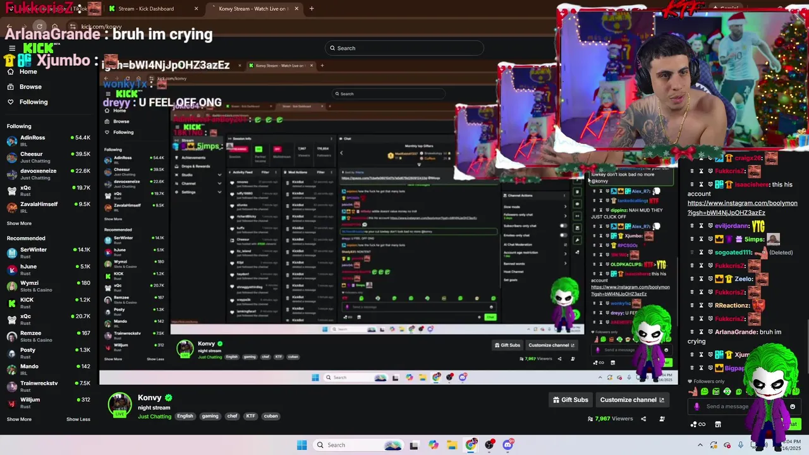Click Customize channel on main page
This screenshot has width=809, height=455.
632,399
